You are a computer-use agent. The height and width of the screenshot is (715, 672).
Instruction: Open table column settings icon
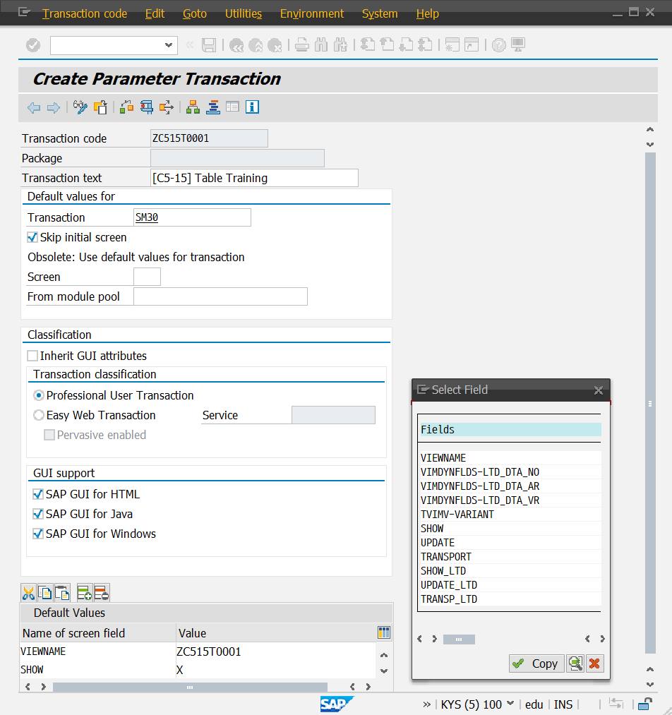coord(384,632)
